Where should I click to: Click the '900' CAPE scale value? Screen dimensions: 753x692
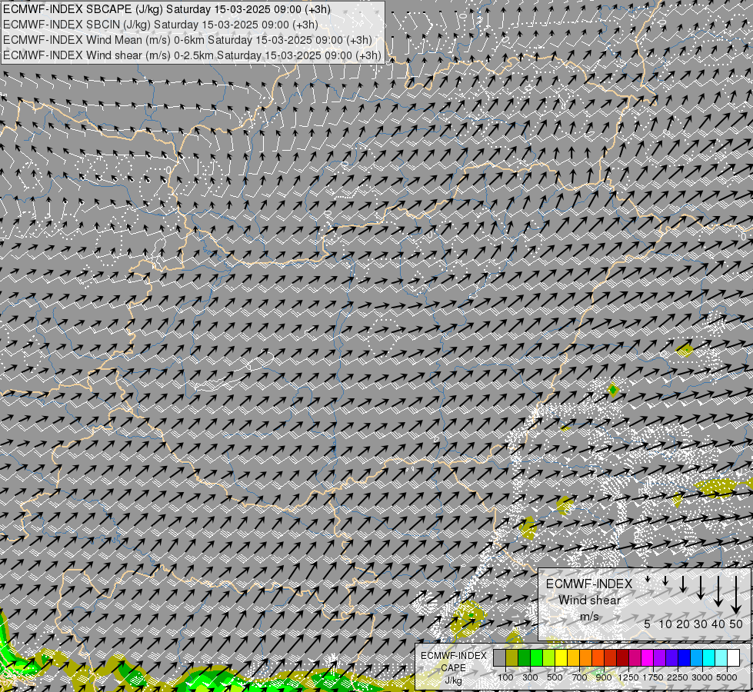[x=604, y=677]
